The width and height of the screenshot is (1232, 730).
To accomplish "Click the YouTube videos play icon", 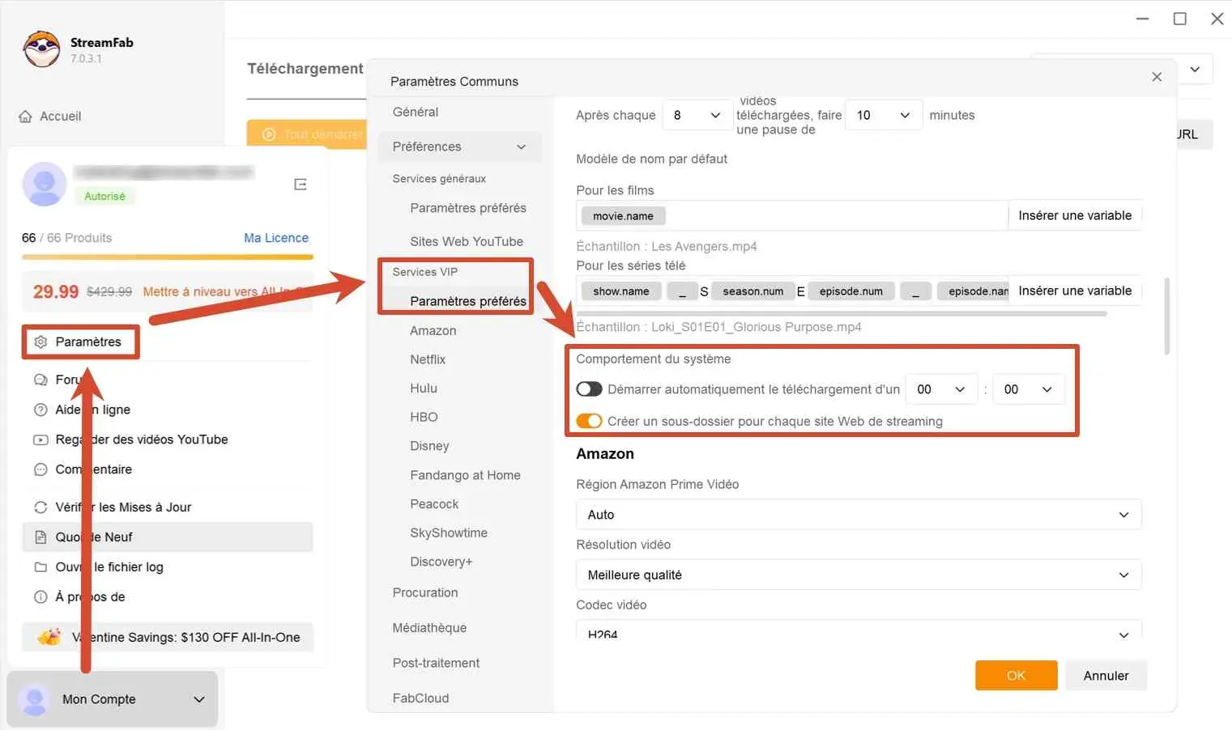I will 40,439.
